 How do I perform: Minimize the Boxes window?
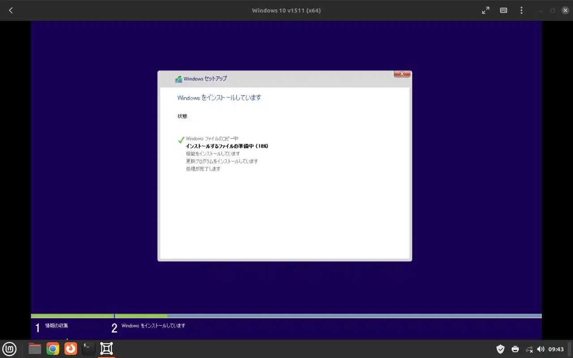click(541, 10)
